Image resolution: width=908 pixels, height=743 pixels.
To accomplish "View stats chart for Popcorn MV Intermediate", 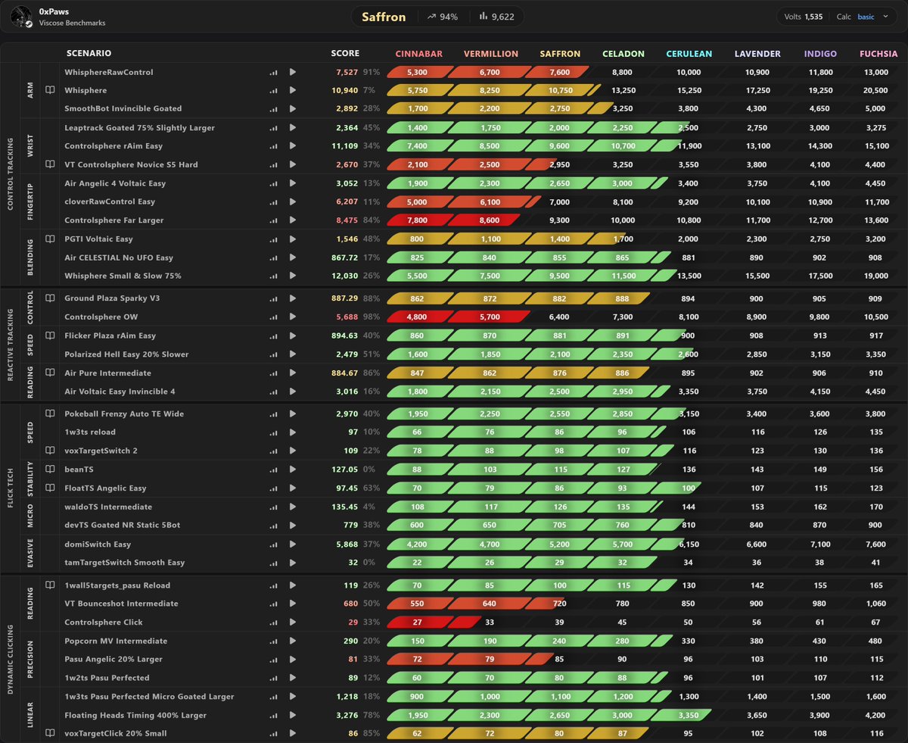I will (x=273, y=642).
